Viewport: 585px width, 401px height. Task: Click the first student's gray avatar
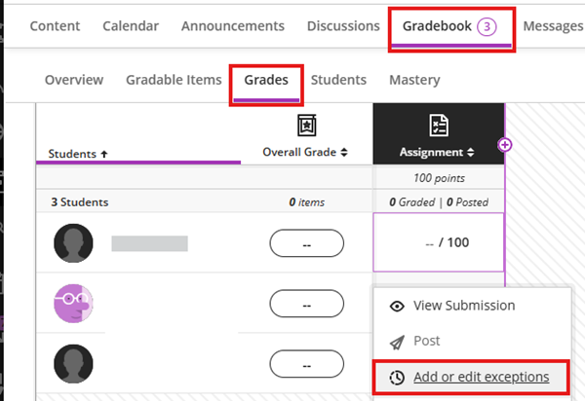[73, 243]
